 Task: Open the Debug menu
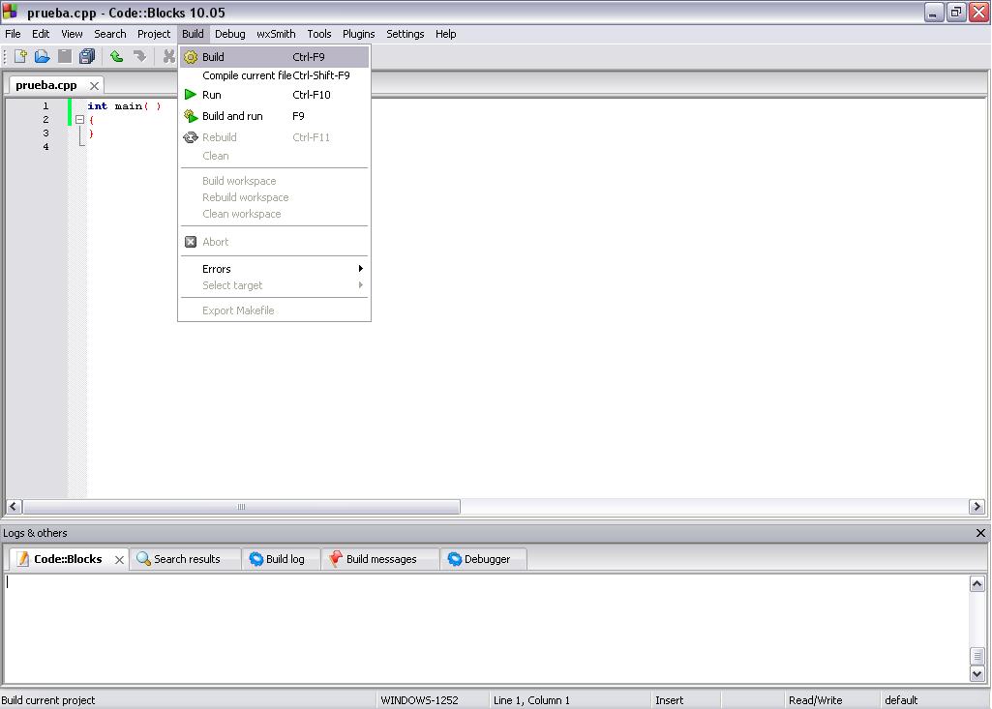click(x=229, y=34)
